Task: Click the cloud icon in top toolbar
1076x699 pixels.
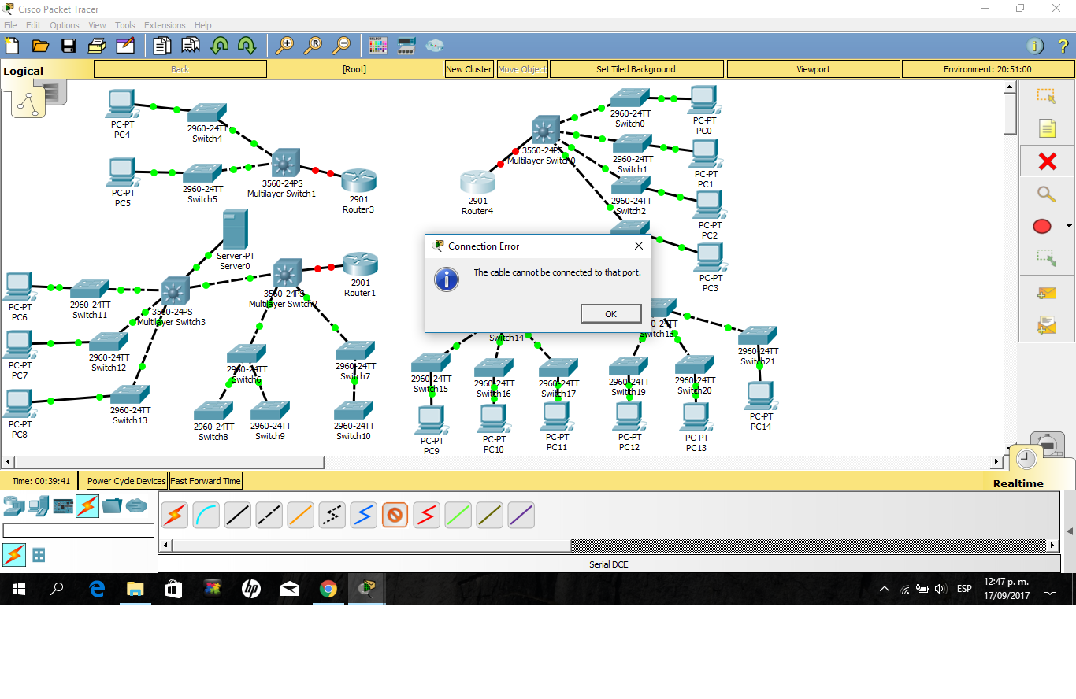Action: pyautogui.click(x=435, y=46)
